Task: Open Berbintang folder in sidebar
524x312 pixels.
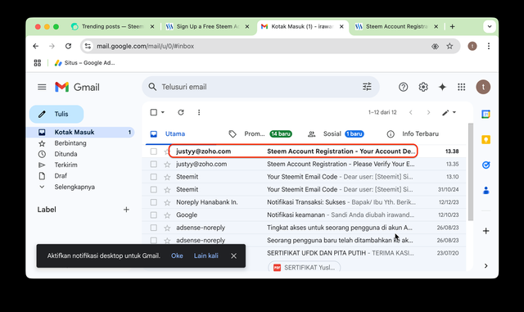Action: [x=70, y=143]
